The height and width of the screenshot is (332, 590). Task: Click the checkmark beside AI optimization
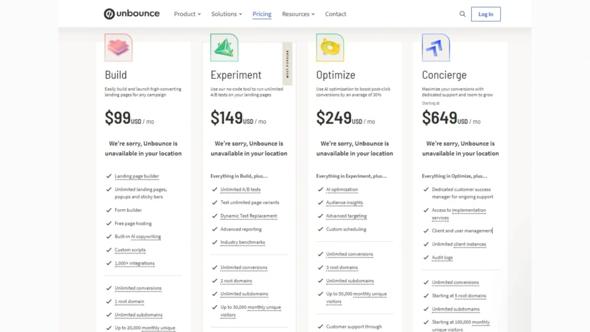pyautogui.click(x=321, y=189)
